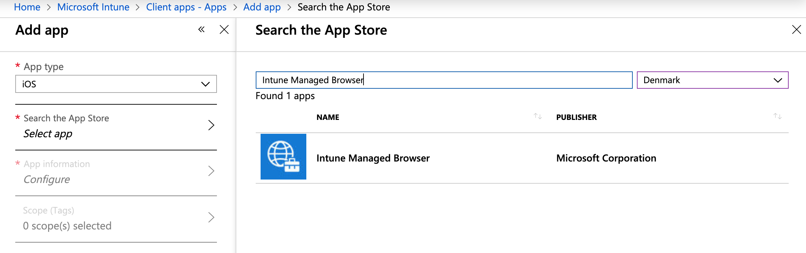Image resolution: width=806 pixels, height=253 pixels.
Task: Select the Intune Managed Browser result name
Action: click(373, 158)
